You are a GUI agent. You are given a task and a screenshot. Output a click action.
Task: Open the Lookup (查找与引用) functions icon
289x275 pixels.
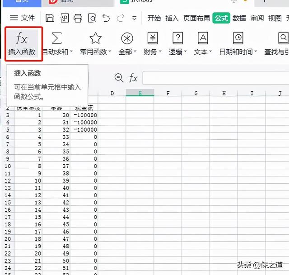click(x=283, y=38)
